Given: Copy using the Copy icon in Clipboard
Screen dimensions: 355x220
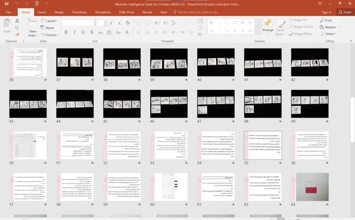Looking at the screenshot, I should 17,28.
